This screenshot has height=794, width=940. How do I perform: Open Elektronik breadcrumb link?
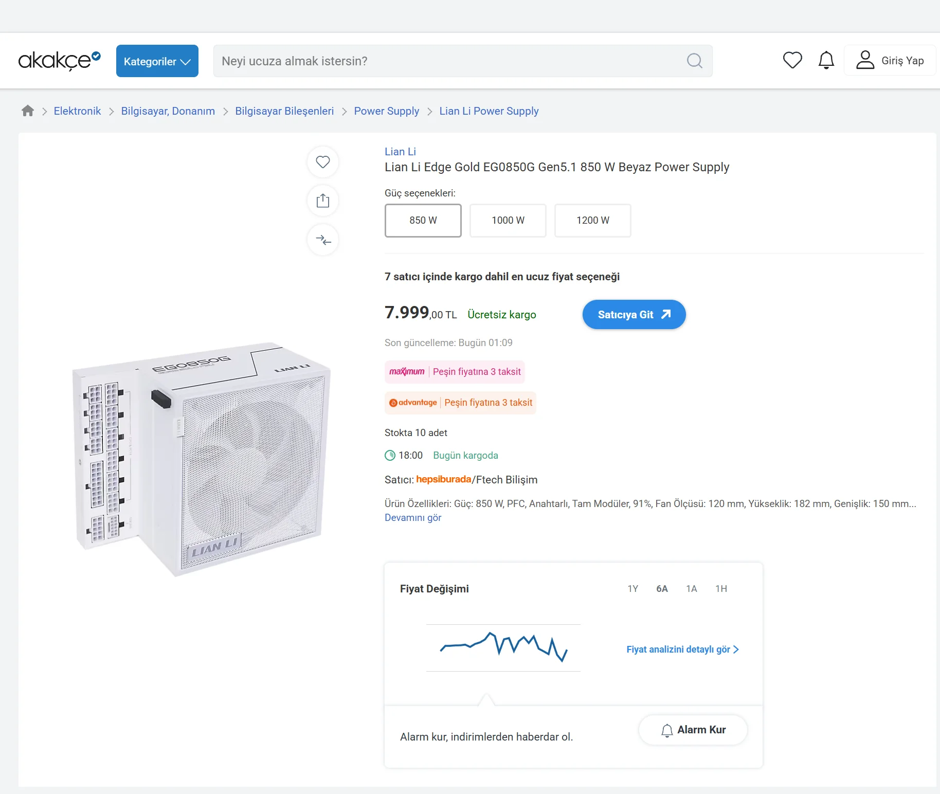pyautogui.click(x=77, y=111)
